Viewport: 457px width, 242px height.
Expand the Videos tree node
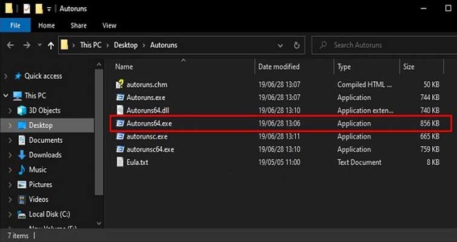pos(10,200)
